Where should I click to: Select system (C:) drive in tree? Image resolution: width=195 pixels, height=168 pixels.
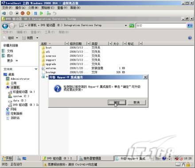point(19,96)
